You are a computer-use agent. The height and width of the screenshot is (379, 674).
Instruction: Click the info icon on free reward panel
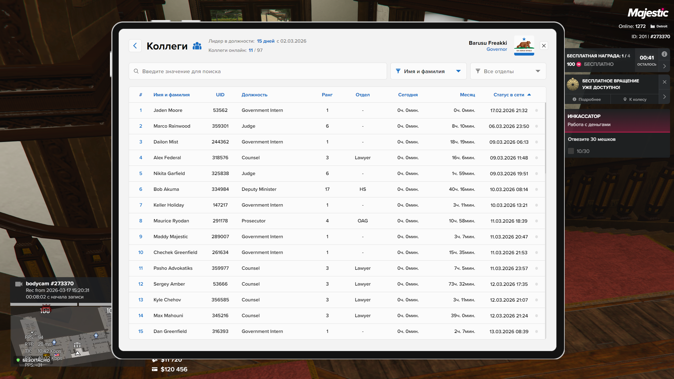[664, 54]
